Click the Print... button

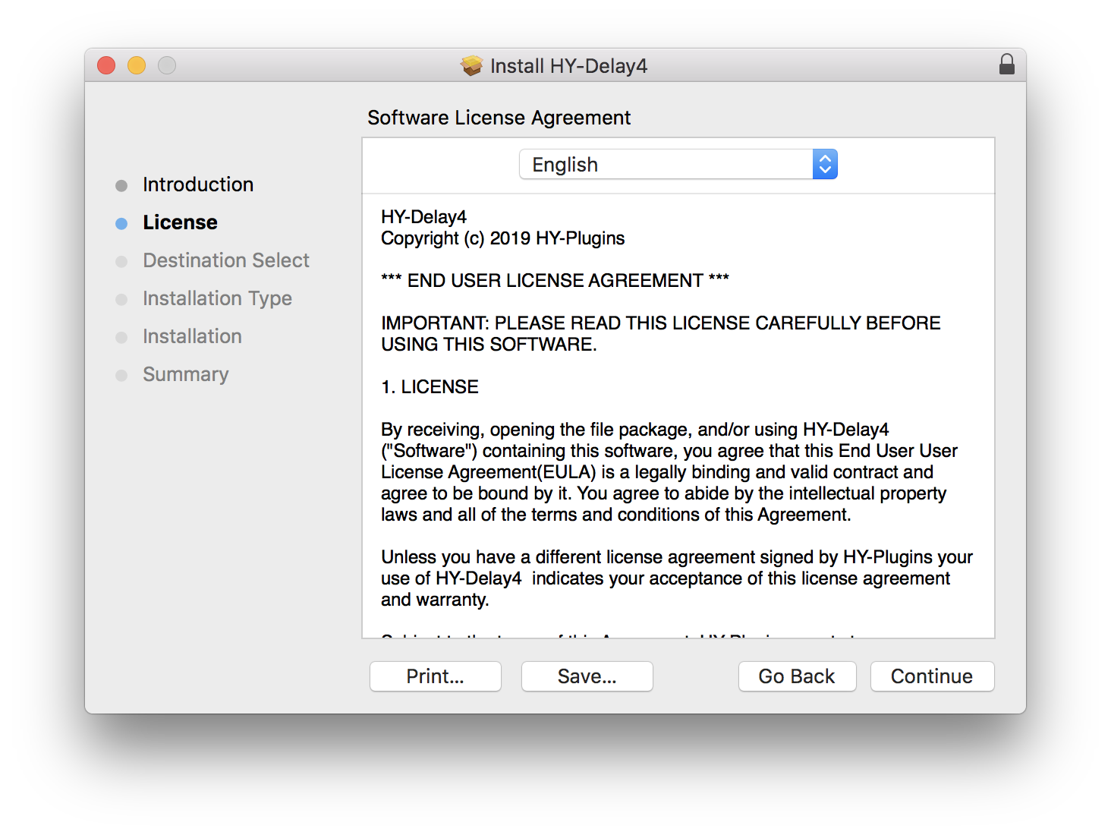(x=436, y=676)
